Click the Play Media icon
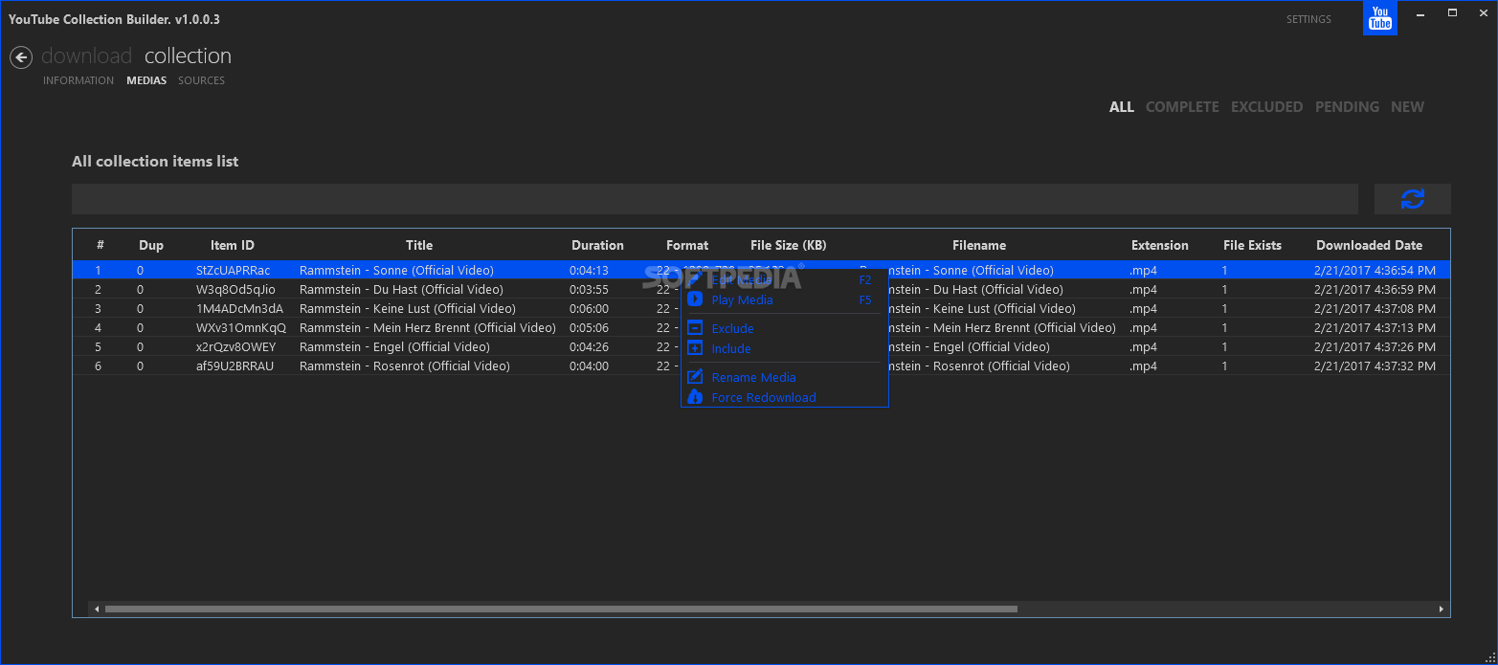This screenshot has width=1498, height=665. click(695, 299)
